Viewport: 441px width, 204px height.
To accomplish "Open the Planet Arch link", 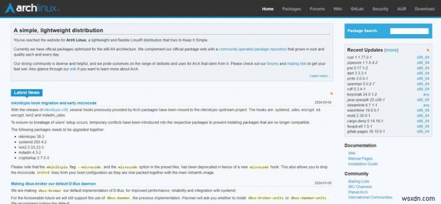I will 358,192.
